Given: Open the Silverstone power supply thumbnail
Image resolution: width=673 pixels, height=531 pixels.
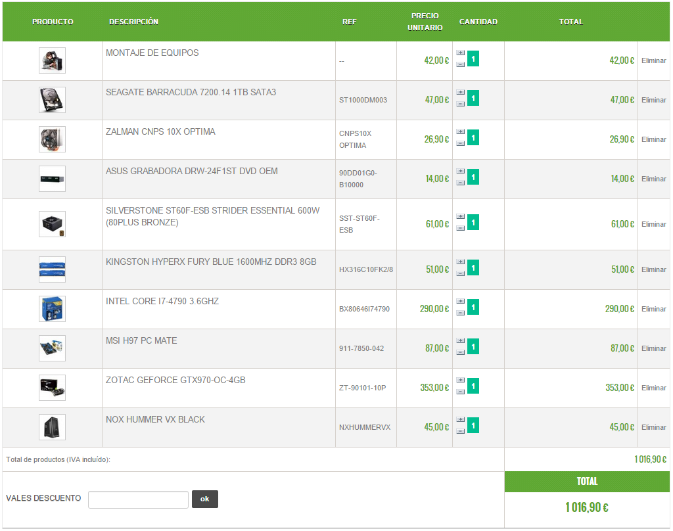Looking at the screenshot, I should coord(53,224).
